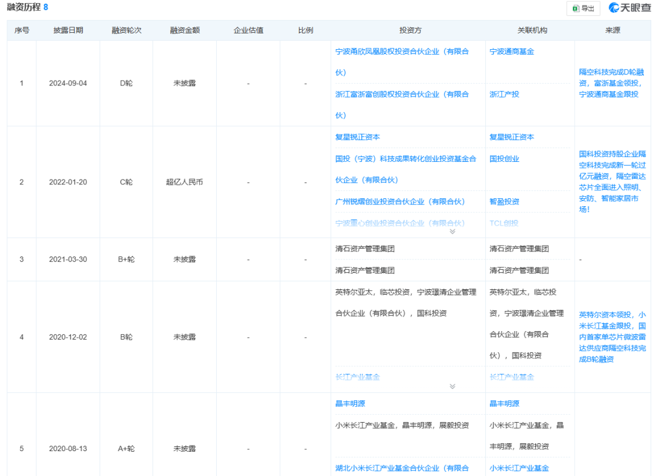Click the 企业估值 column header
This screenshot has width=656, height=476.
[x=248, y=30]
